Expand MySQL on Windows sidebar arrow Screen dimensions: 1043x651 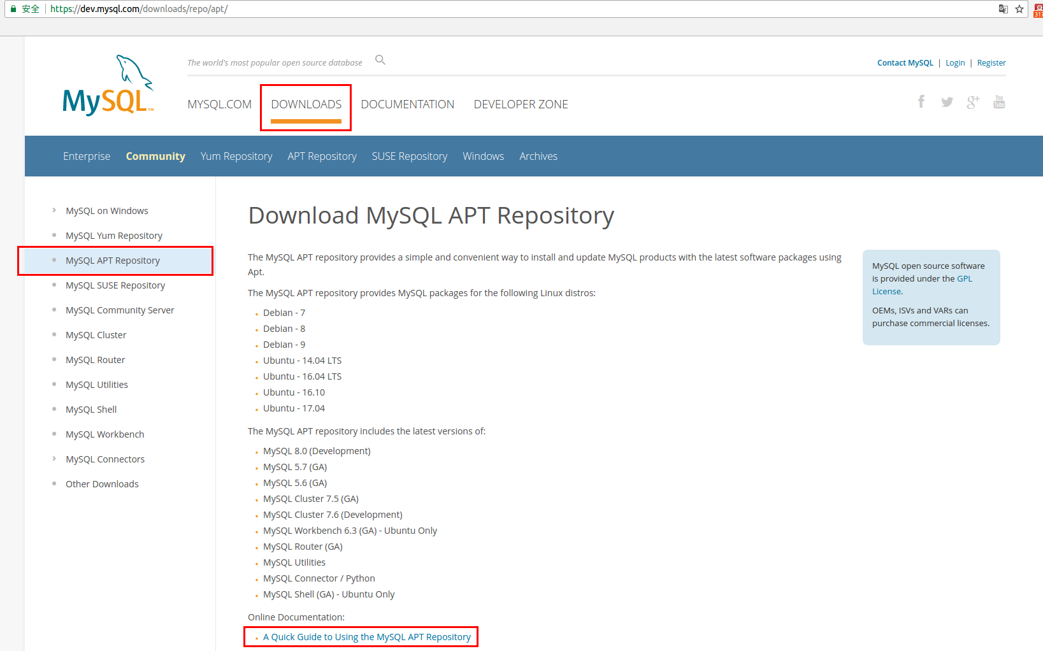pos(54,210)
